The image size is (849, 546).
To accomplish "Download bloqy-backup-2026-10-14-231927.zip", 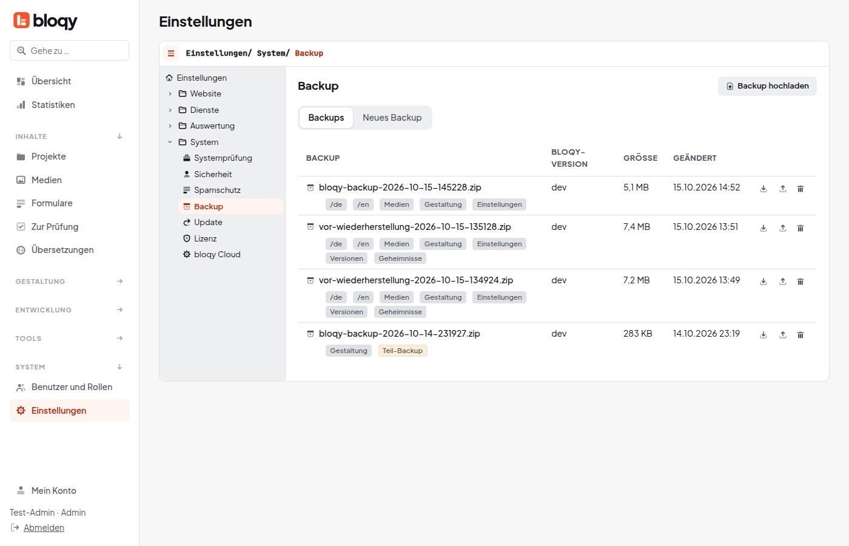I will [763, 335].
